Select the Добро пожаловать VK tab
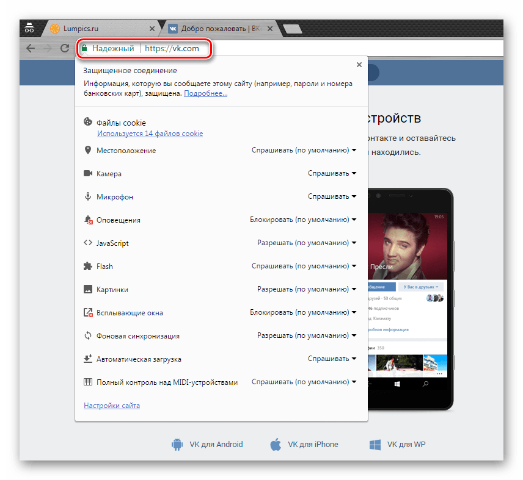This screenshot has height=480, width=523. click(220, 28)
